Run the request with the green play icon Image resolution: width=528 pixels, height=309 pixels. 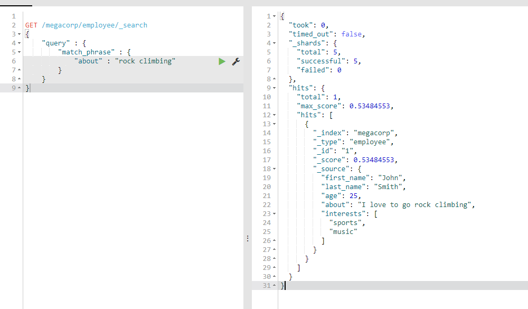222,61
